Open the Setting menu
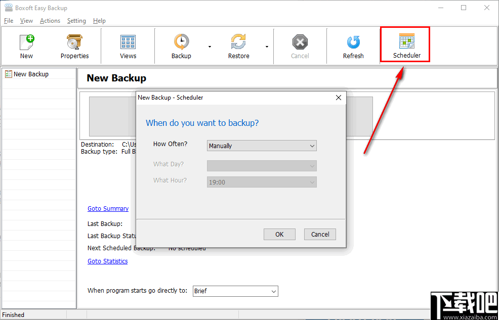The width and height of the screenshot is (499, 320). tap(76, 21)
